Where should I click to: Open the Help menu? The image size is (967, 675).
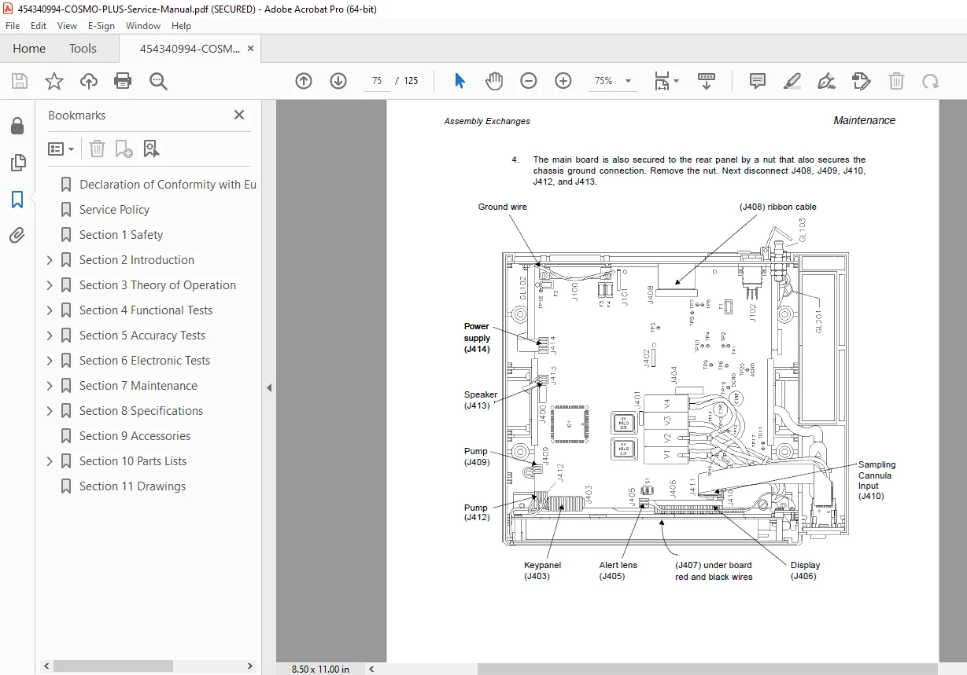point(181,26)
